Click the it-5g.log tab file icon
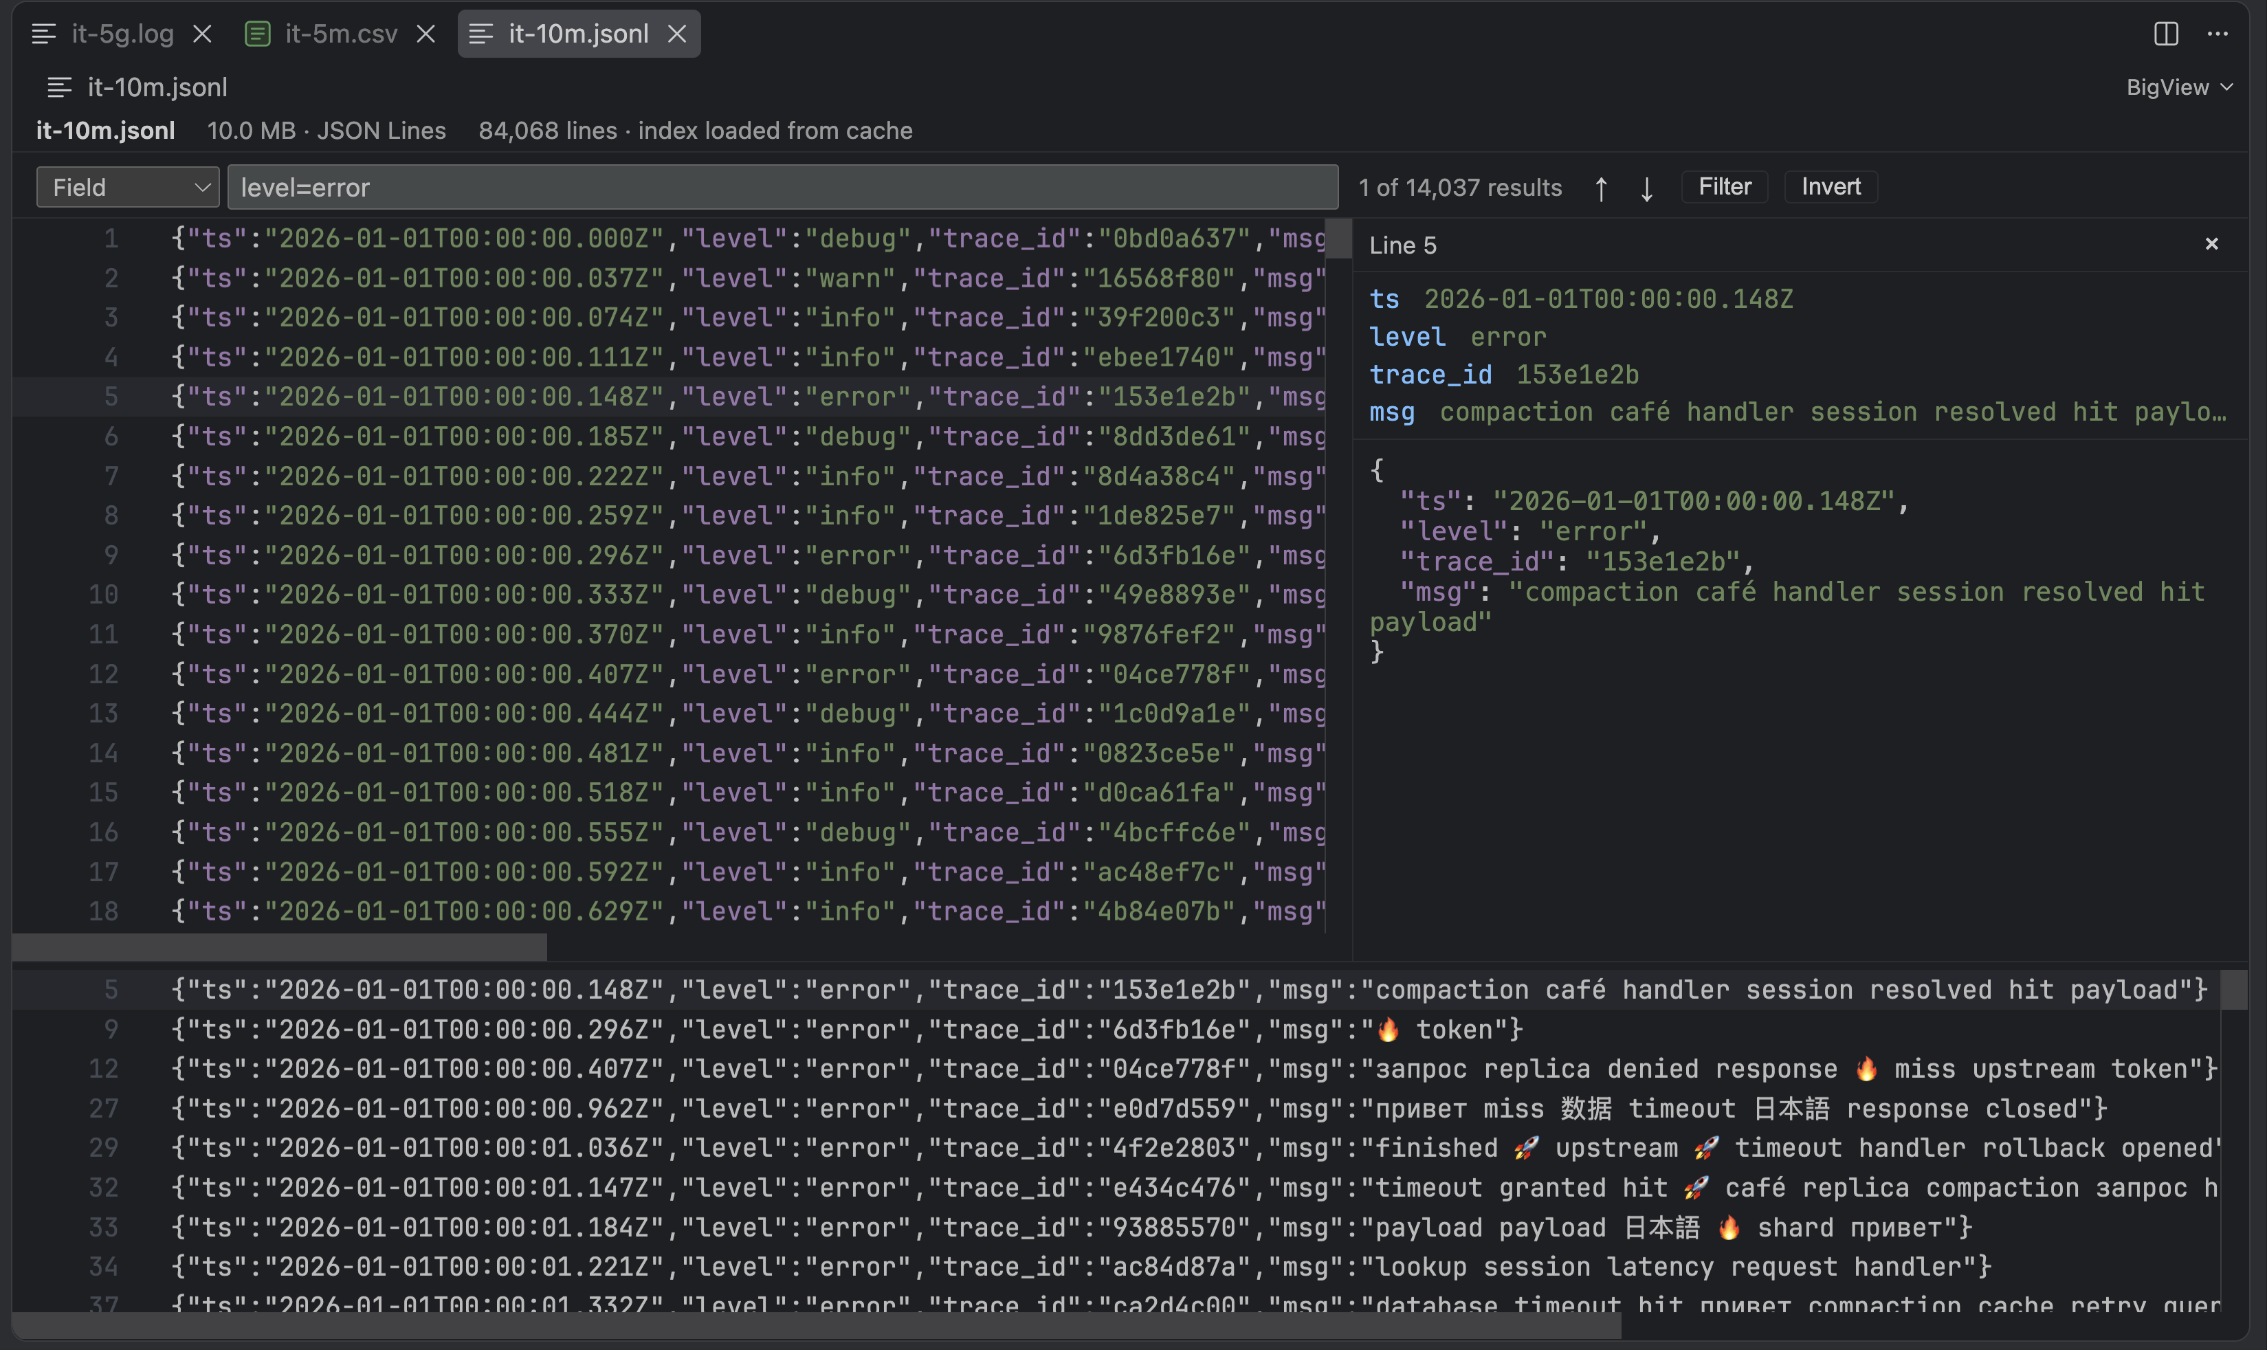This screenshot has height=1350, width=2267. [44, 34]
